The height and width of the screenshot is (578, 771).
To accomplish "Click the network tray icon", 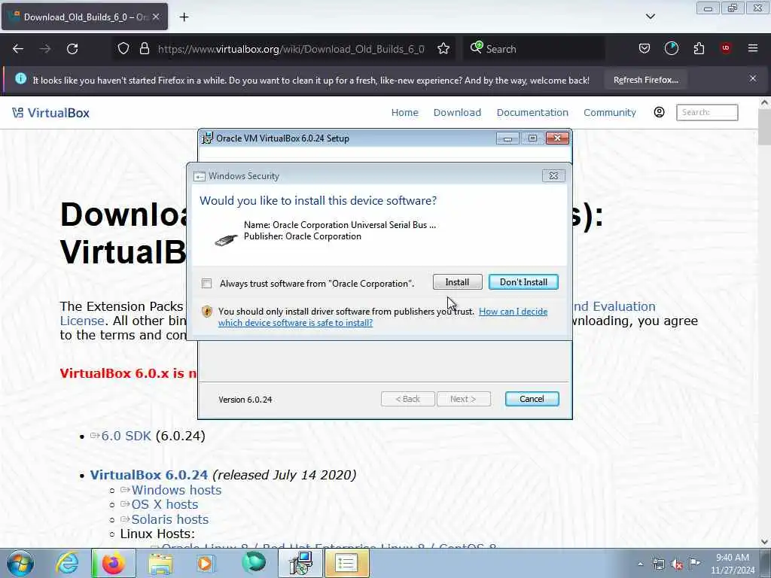I will pos(658,564).
